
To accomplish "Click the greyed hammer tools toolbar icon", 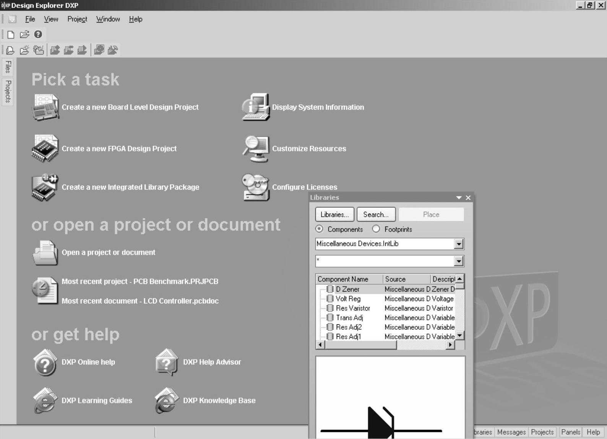I will (x=113, y=50).
